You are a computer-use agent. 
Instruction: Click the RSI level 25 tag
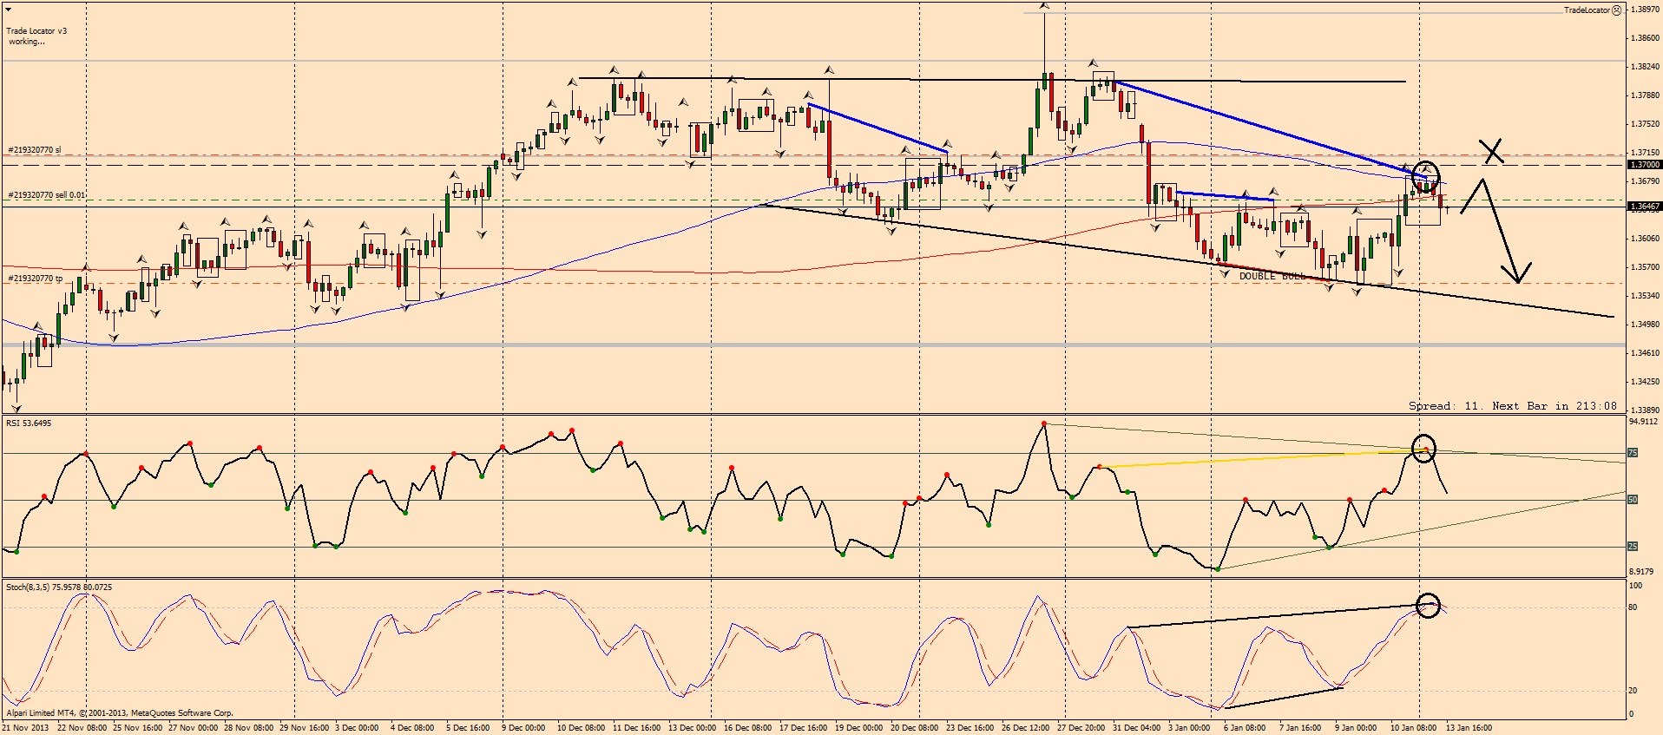point(1633,547)
